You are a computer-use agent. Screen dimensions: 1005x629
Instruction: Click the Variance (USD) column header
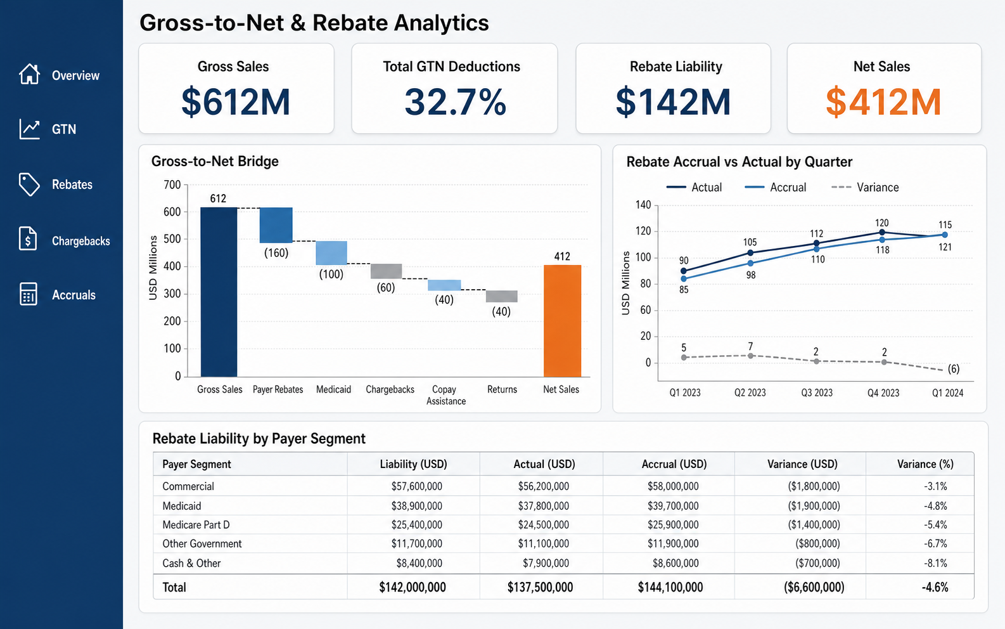click(802, 464)
